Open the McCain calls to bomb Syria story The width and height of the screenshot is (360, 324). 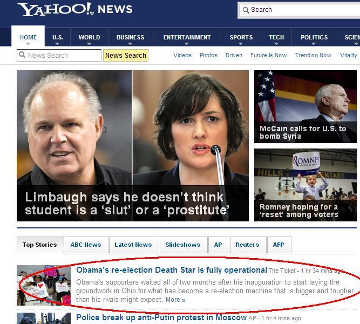pyautogui.click(x=305, y=106)
